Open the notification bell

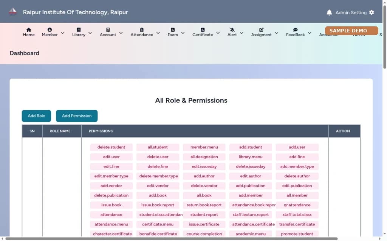pos(329,12)
